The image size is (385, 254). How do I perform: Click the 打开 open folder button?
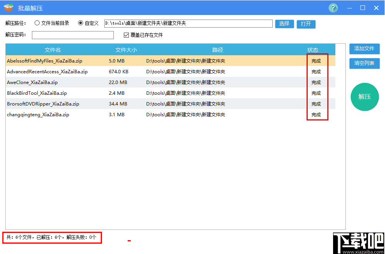(x=306, y=24)
